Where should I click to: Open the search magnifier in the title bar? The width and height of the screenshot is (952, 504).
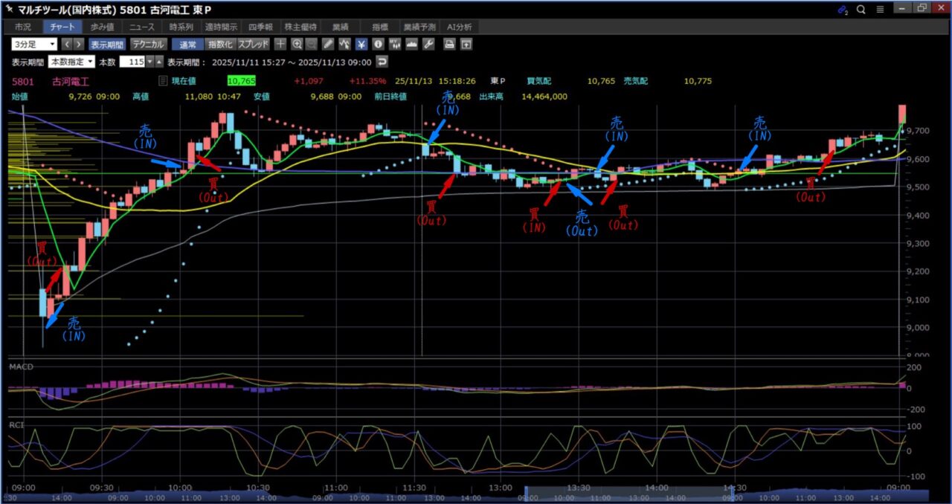tap(861, 10)
